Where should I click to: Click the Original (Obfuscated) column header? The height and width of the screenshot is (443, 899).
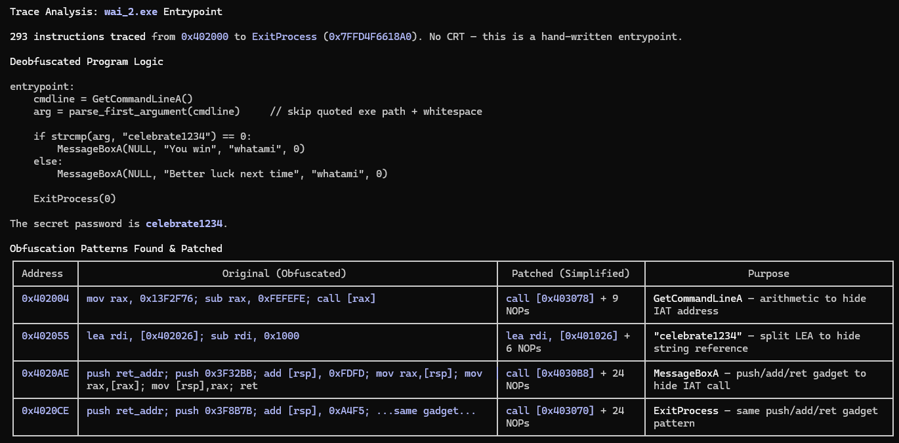284,274
